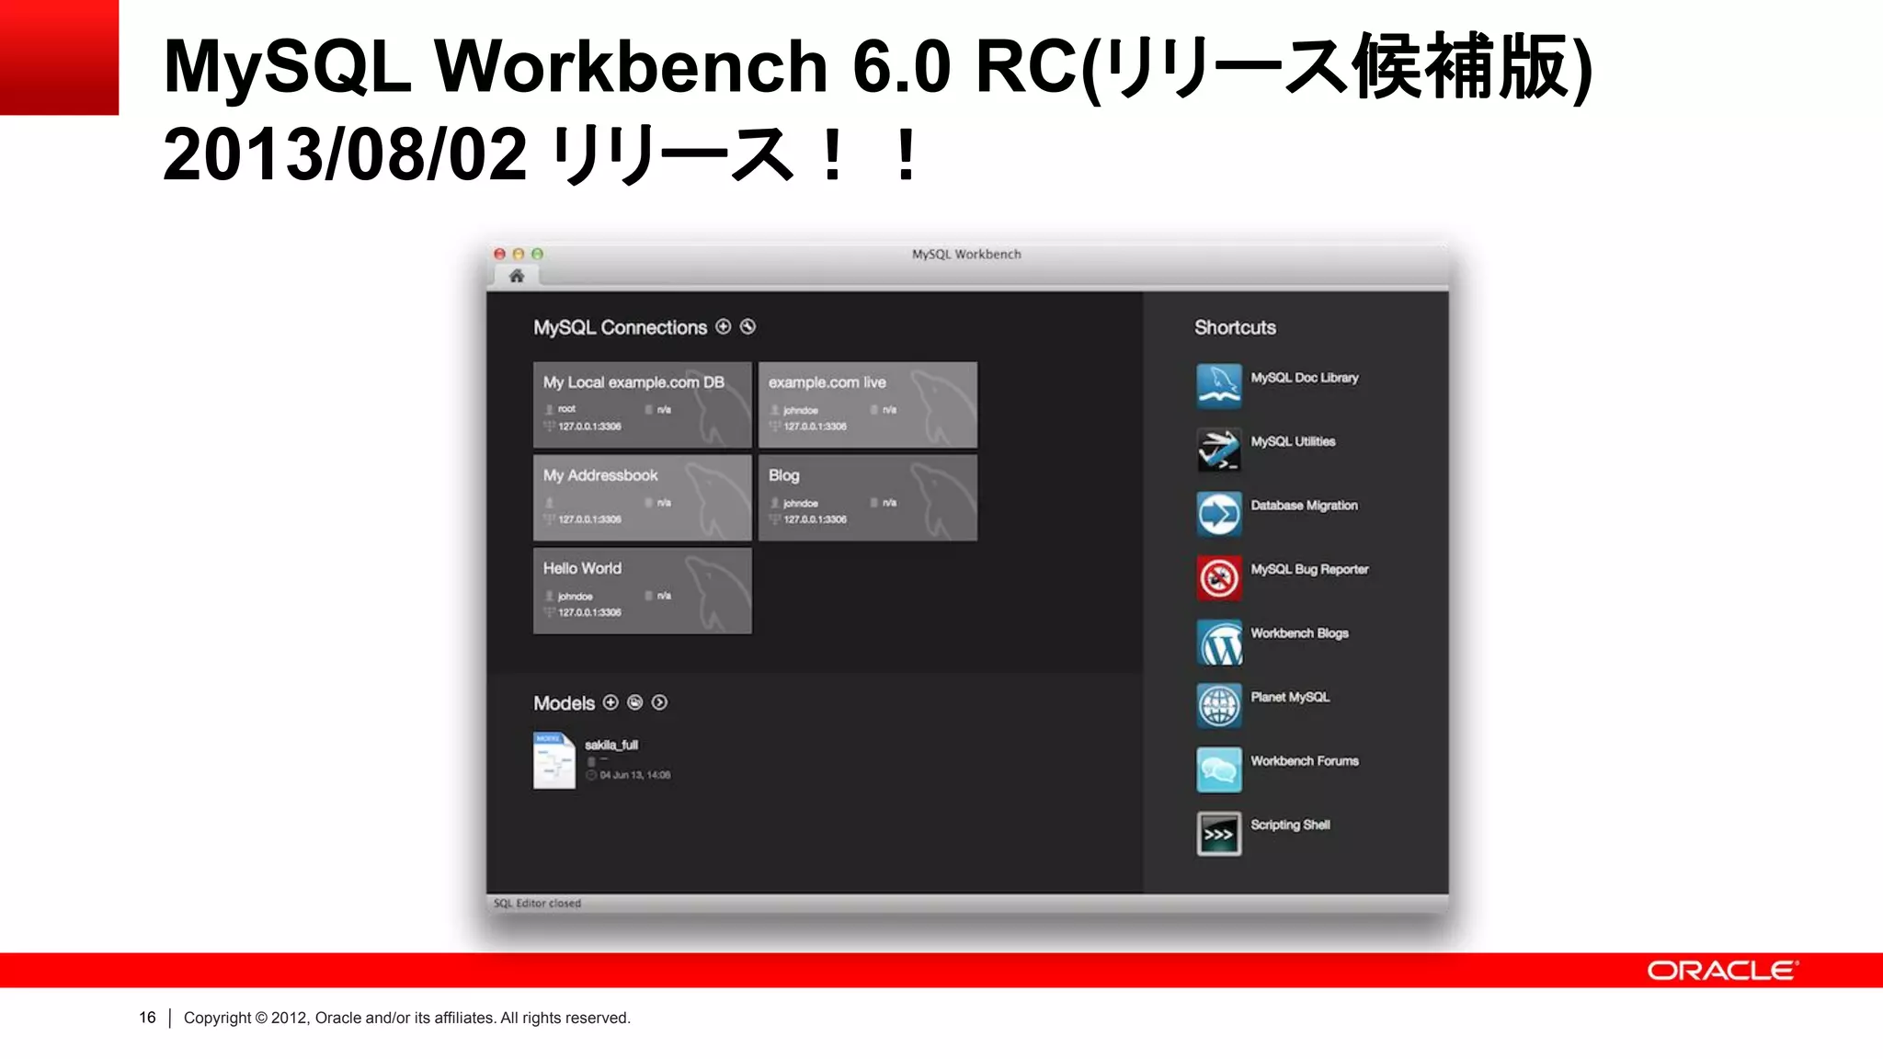1883x1059 pixels.
Task: Open Workbench Forums chat icon
Action: click(x=1219, y=769)
